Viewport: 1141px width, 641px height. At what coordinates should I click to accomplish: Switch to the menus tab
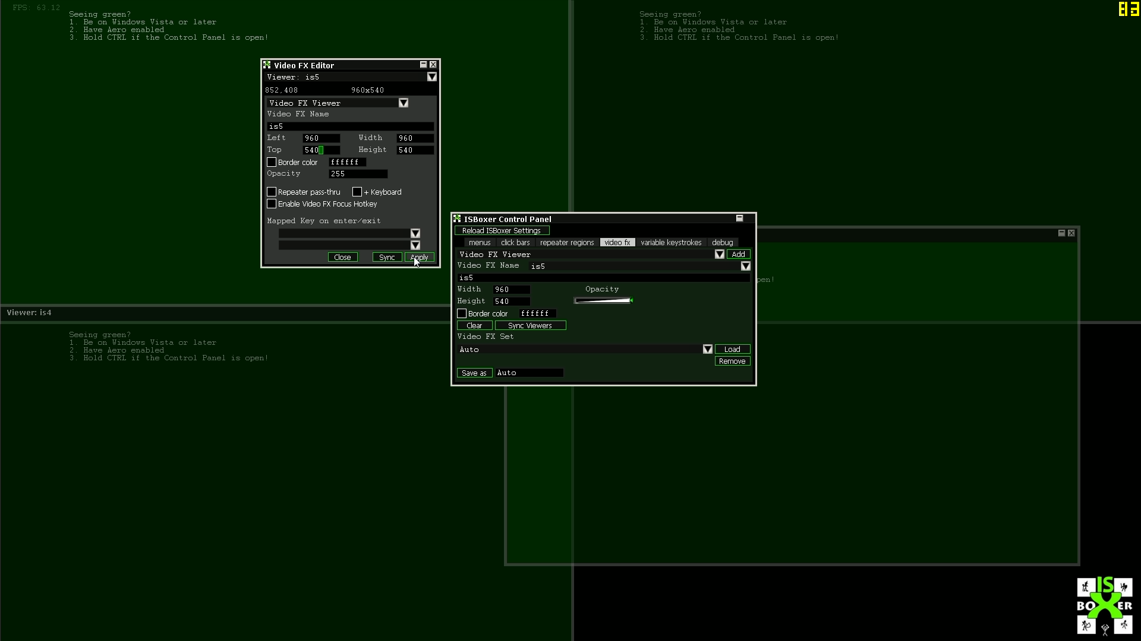(480, 242)
